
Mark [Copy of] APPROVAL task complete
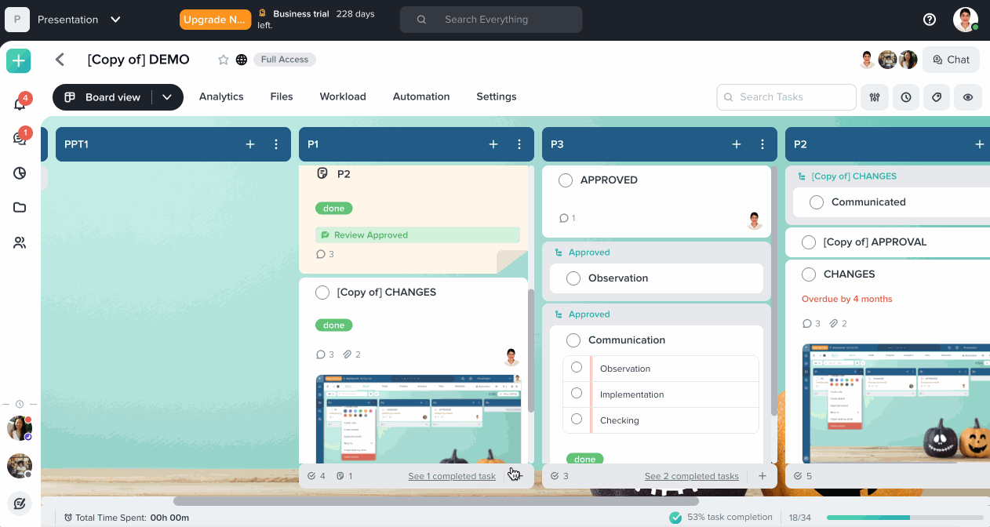809,242
